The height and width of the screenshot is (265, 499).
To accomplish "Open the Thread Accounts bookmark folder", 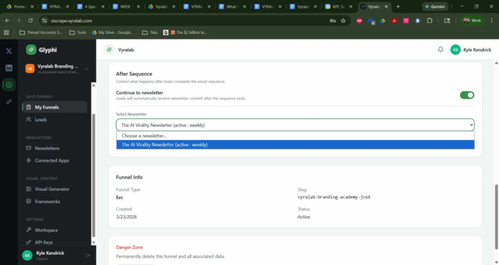I will [x=41, y=33].
